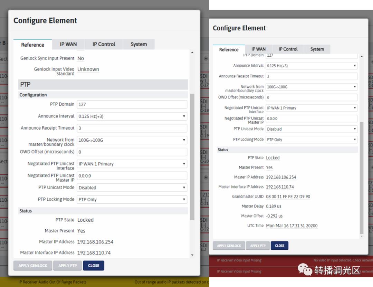Click first IP Receiver Video Input Missing alarm
This screenshot has width=373, height=287.
click(x=239, y=260)
